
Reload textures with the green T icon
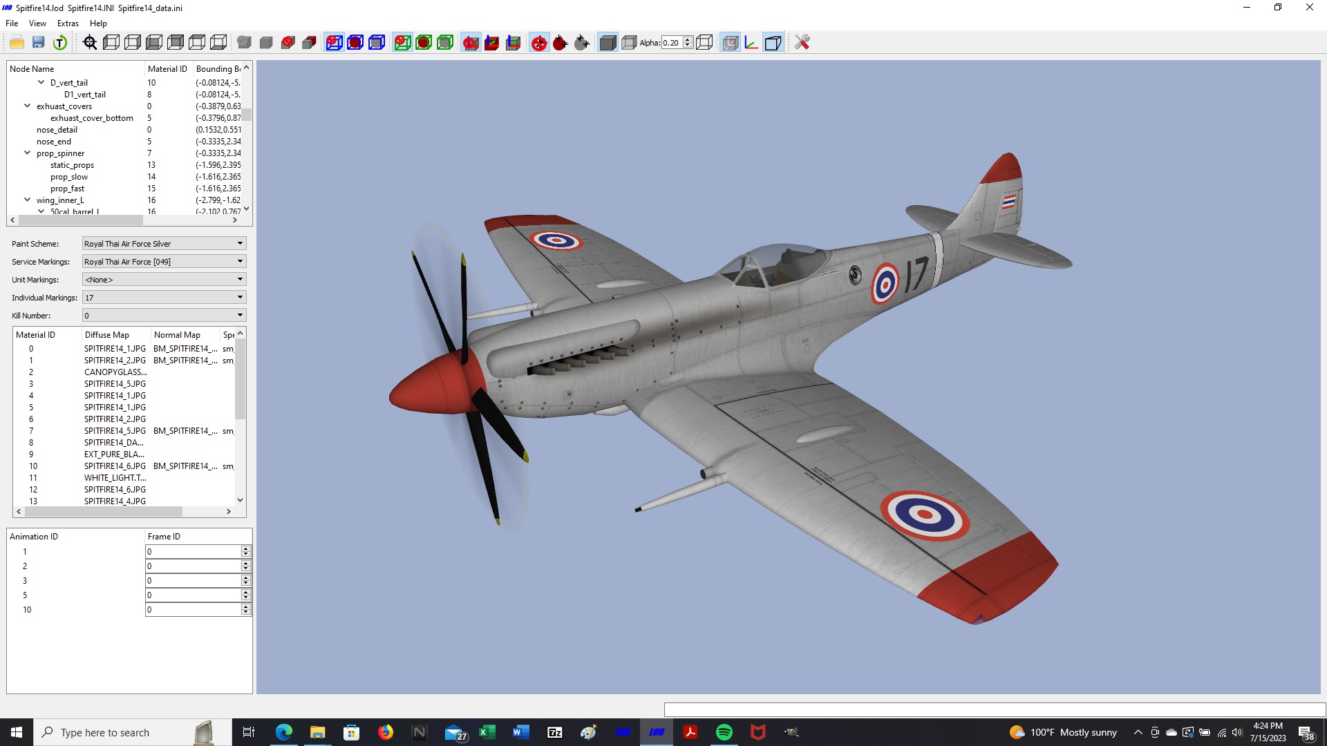[x=60, y=43]
